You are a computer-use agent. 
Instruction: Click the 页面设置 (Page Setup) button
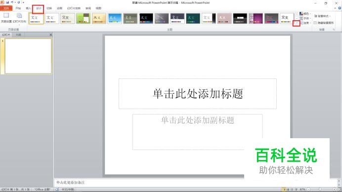tap(6, 18)
